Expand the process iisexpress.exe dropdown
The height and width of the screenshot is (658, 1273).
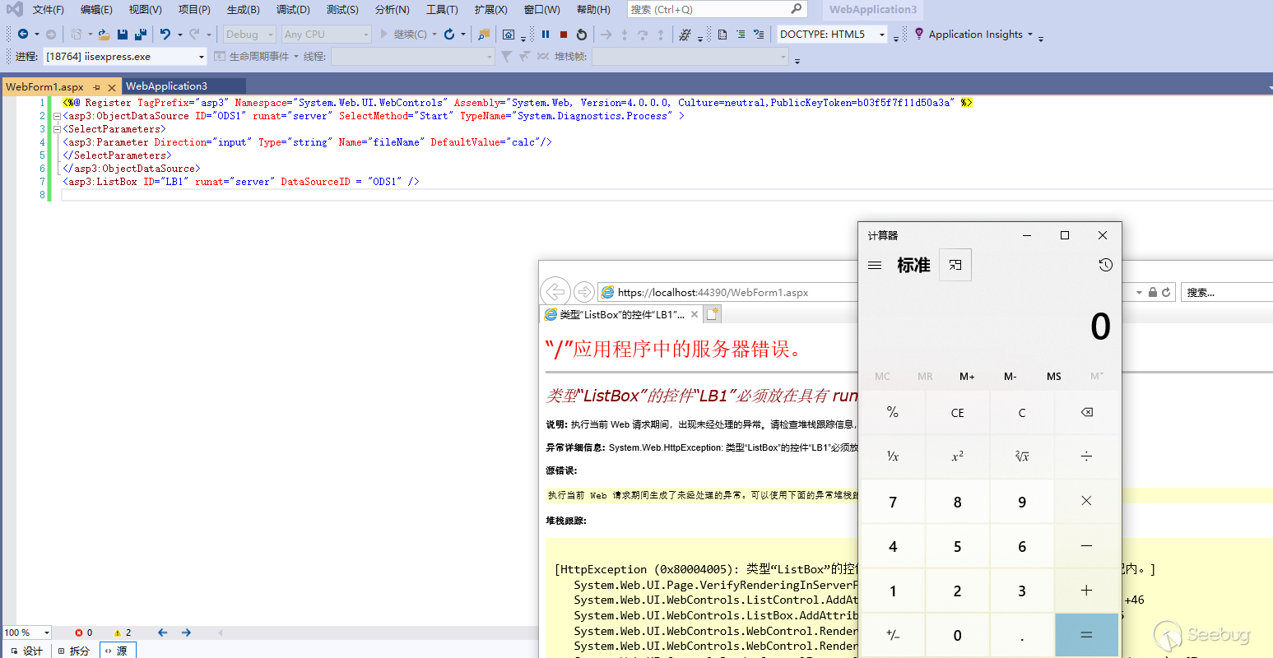pos(202,57)
